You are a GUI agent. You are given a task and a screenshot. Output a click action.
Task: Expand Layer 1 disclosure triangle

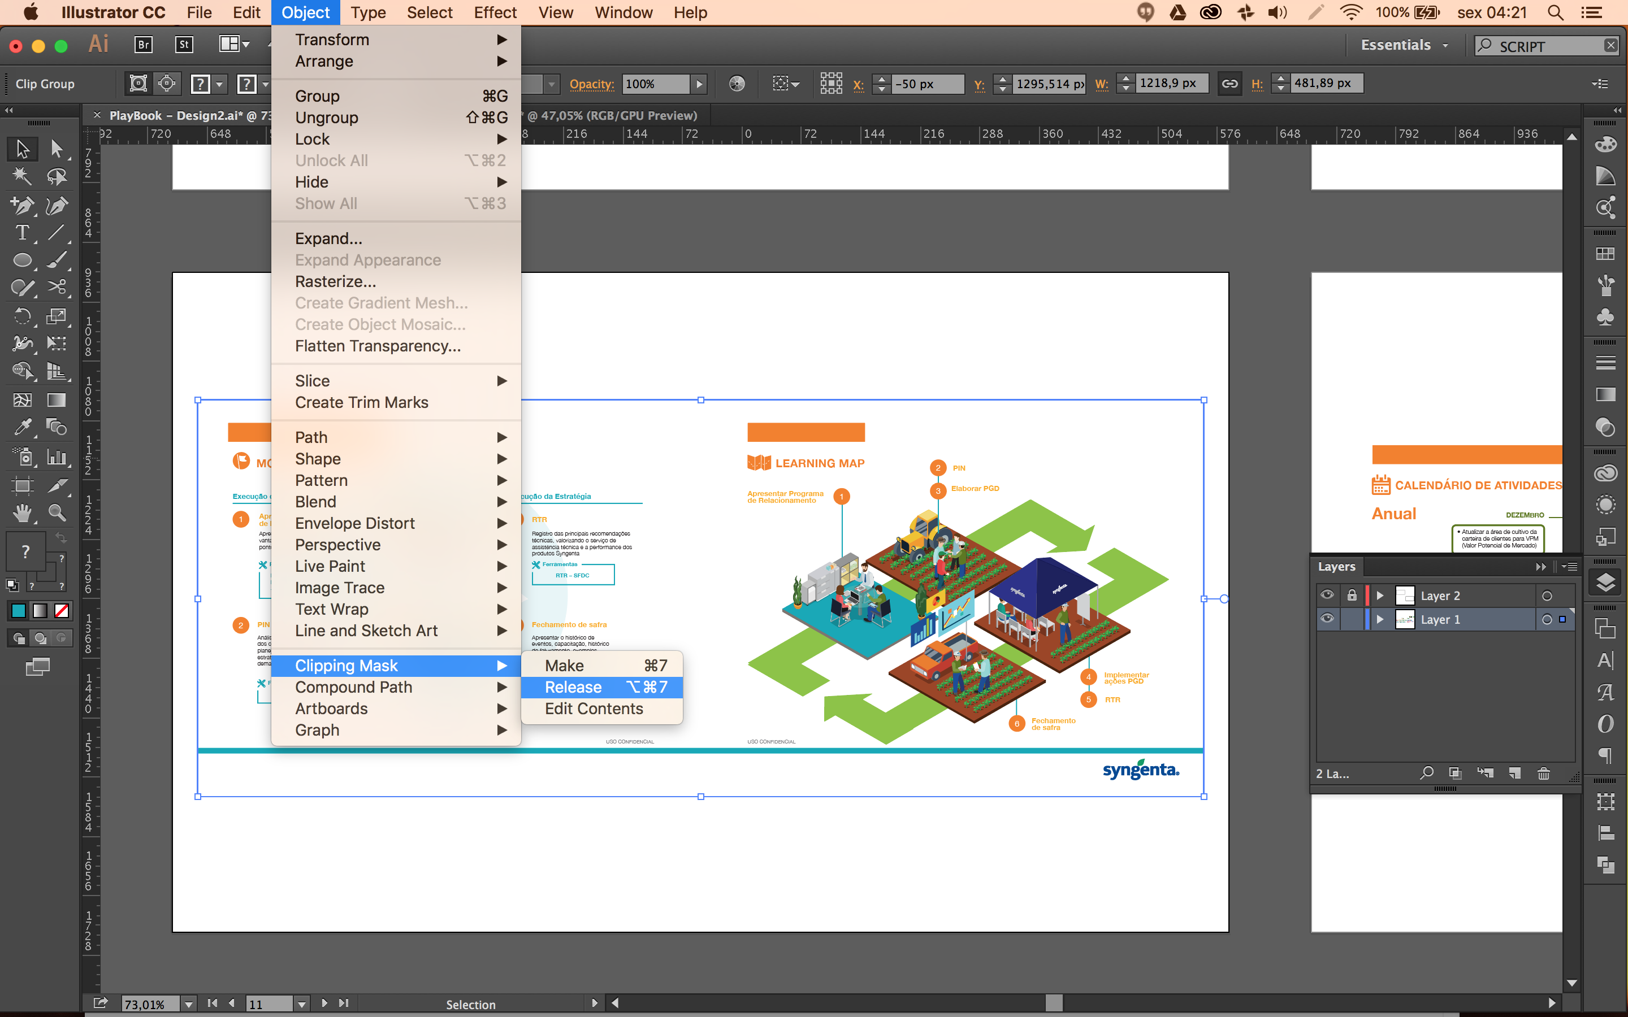(1380, 619)
